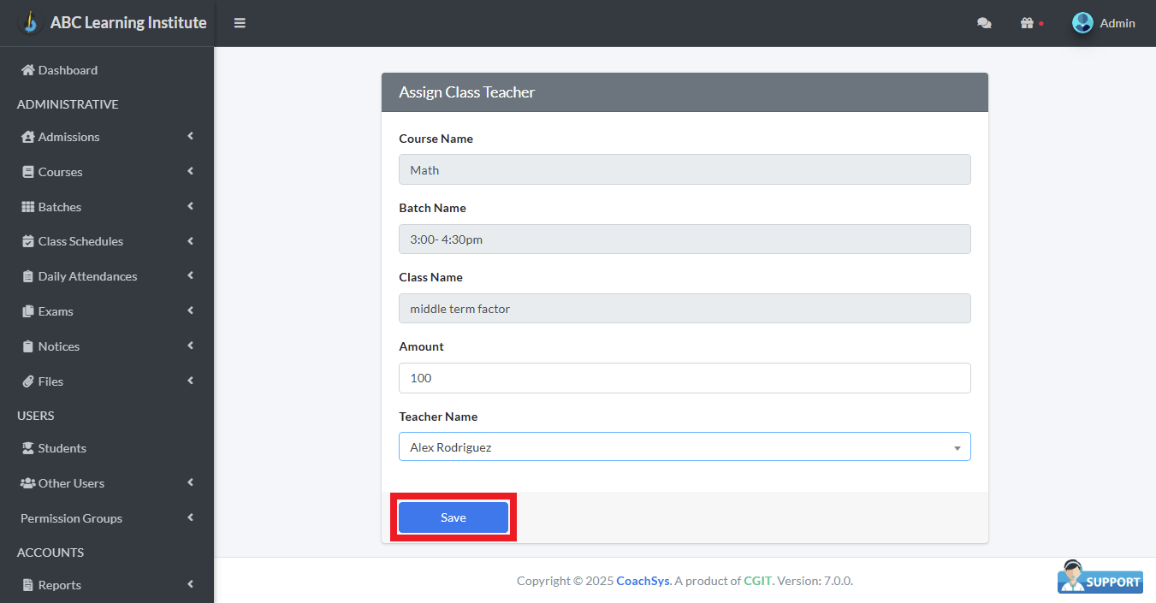The width and height of the screenshot is (1156, 603).
Task: Expand the Reports submenu chevron
Action: point(190,584)
